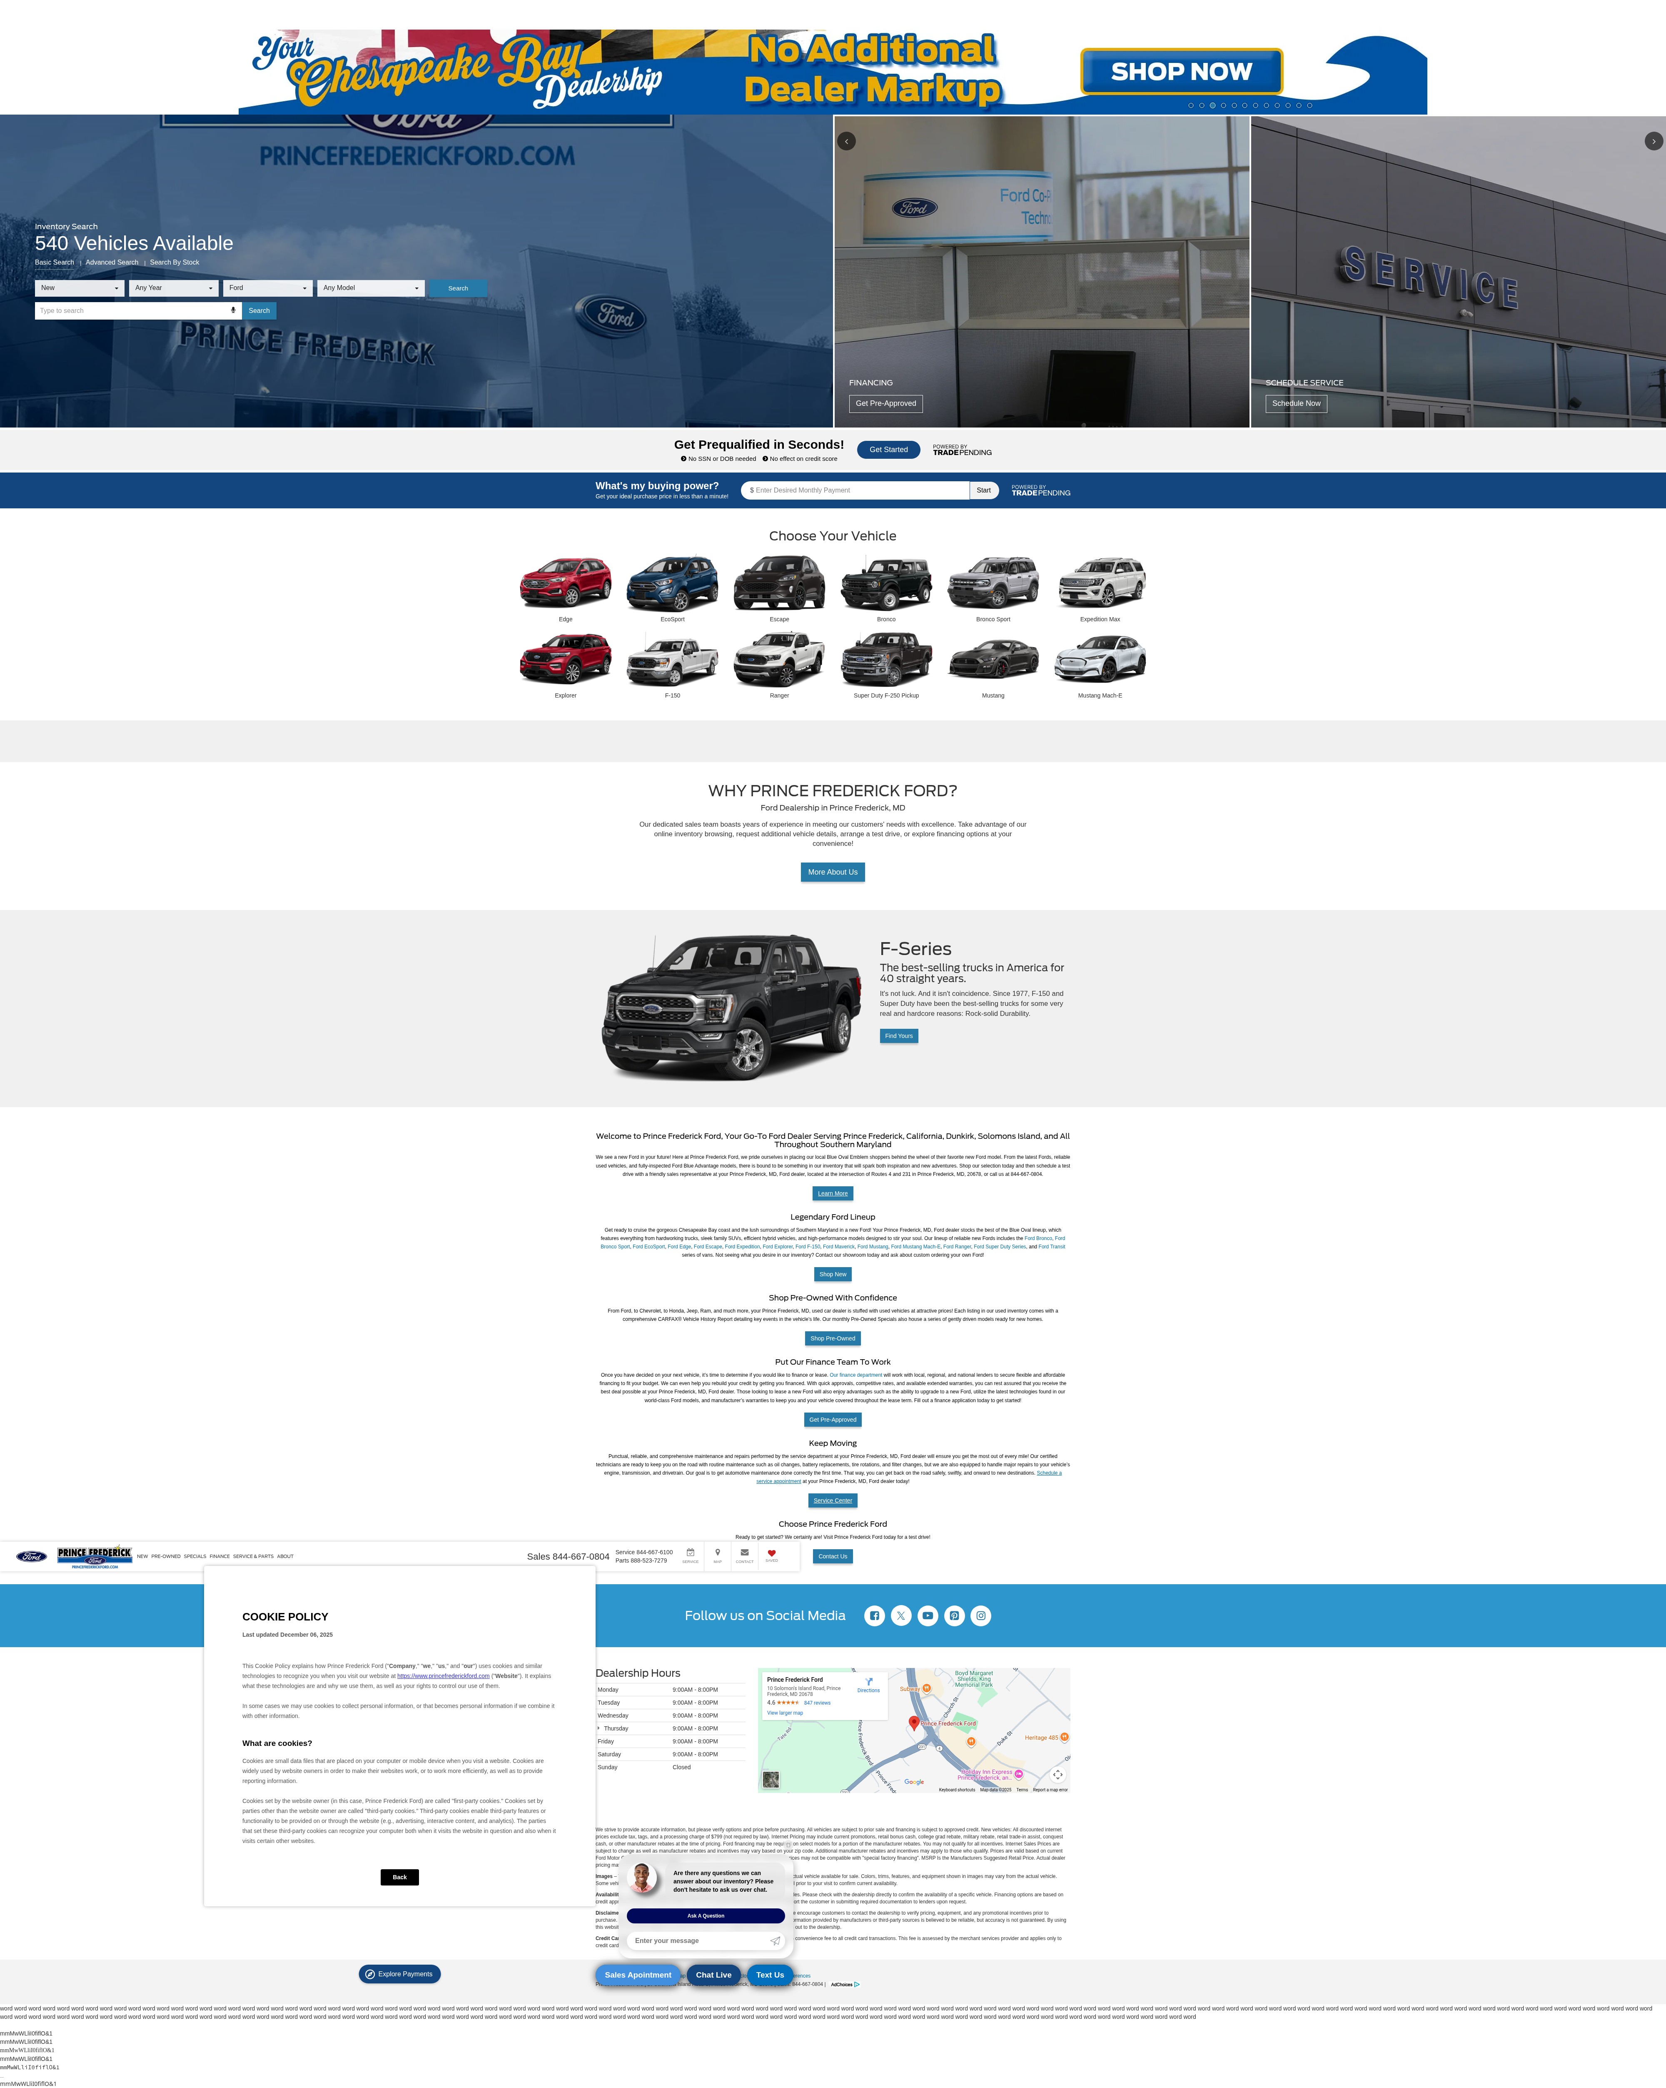Open the AdChoices icon in the footer
Screen dimensions: 1666x2088
(x=845, y=1984)
